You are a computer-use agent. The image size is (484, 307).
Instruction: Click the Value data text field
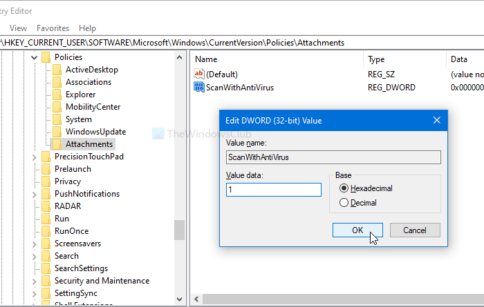274,190
